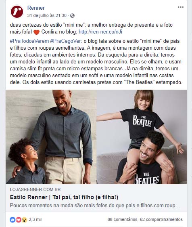The height and width of the screenshot is (227, 192).
Task: Open the three-dot post options menu
Action: [x=181, y=7]
